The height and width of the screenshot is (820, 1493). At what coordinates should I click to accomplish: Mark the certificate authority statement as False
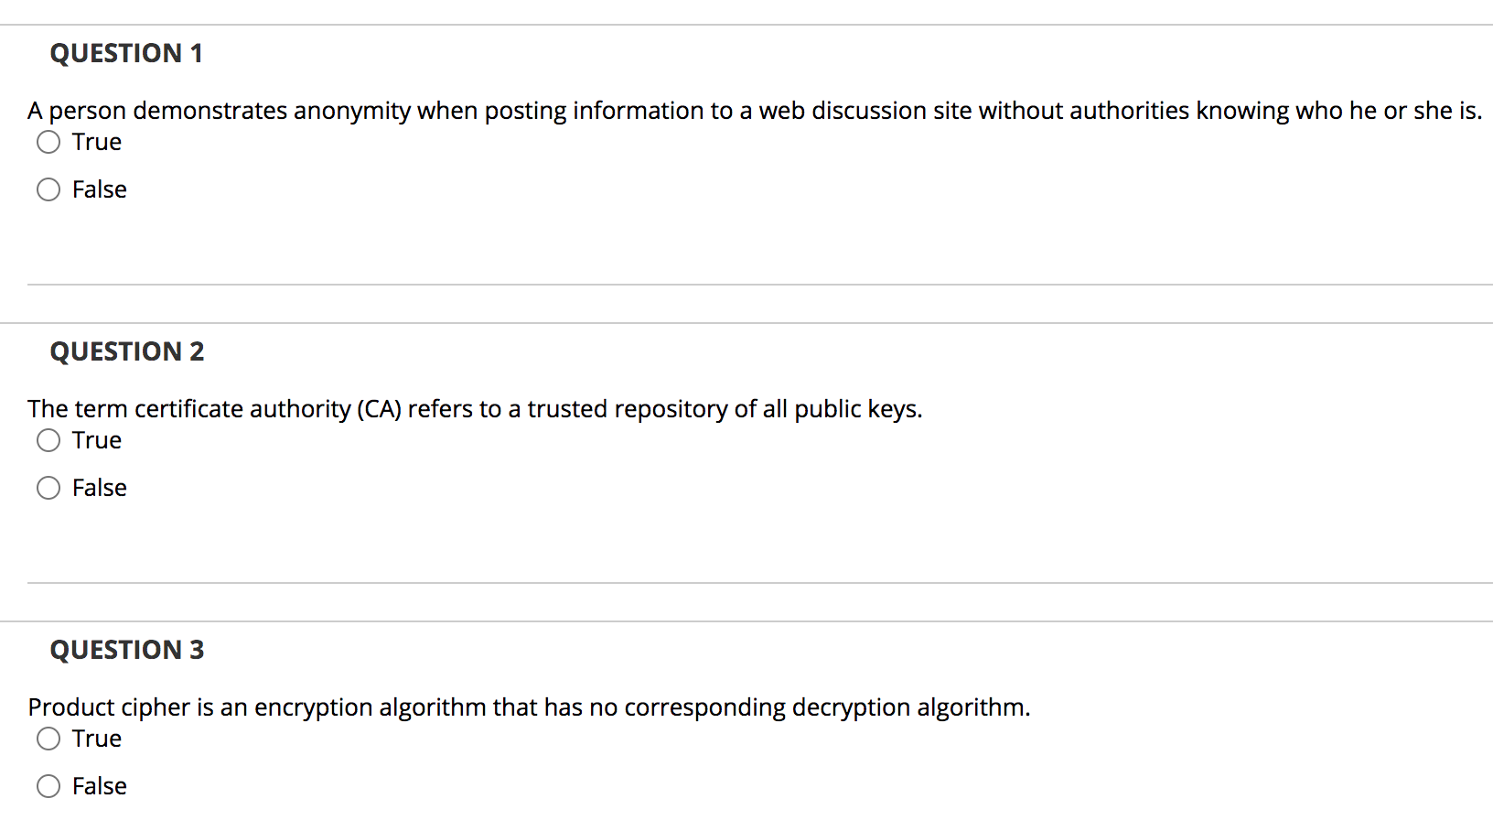pyautogui.click(x=48, y=488)
